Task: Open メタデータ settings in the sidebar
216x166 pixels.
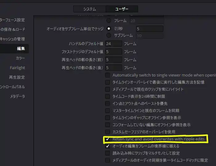Action: (17, 96)
